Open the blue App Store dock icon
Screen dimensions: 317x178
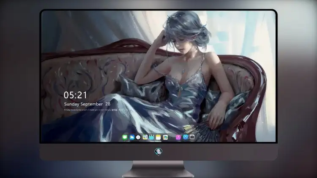[186, 137]
